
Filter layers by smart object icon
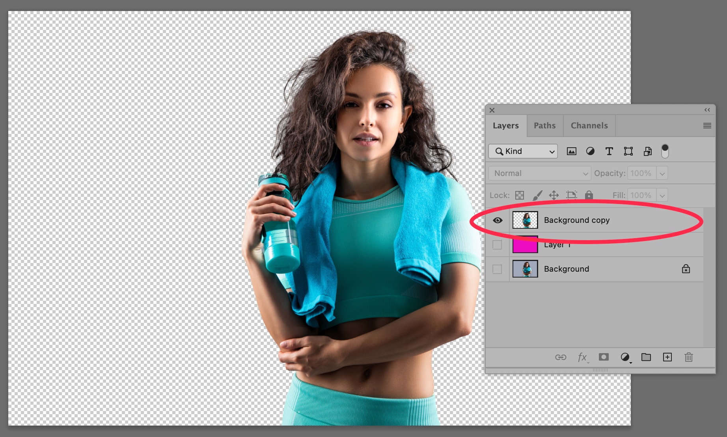tap(647, 151)
